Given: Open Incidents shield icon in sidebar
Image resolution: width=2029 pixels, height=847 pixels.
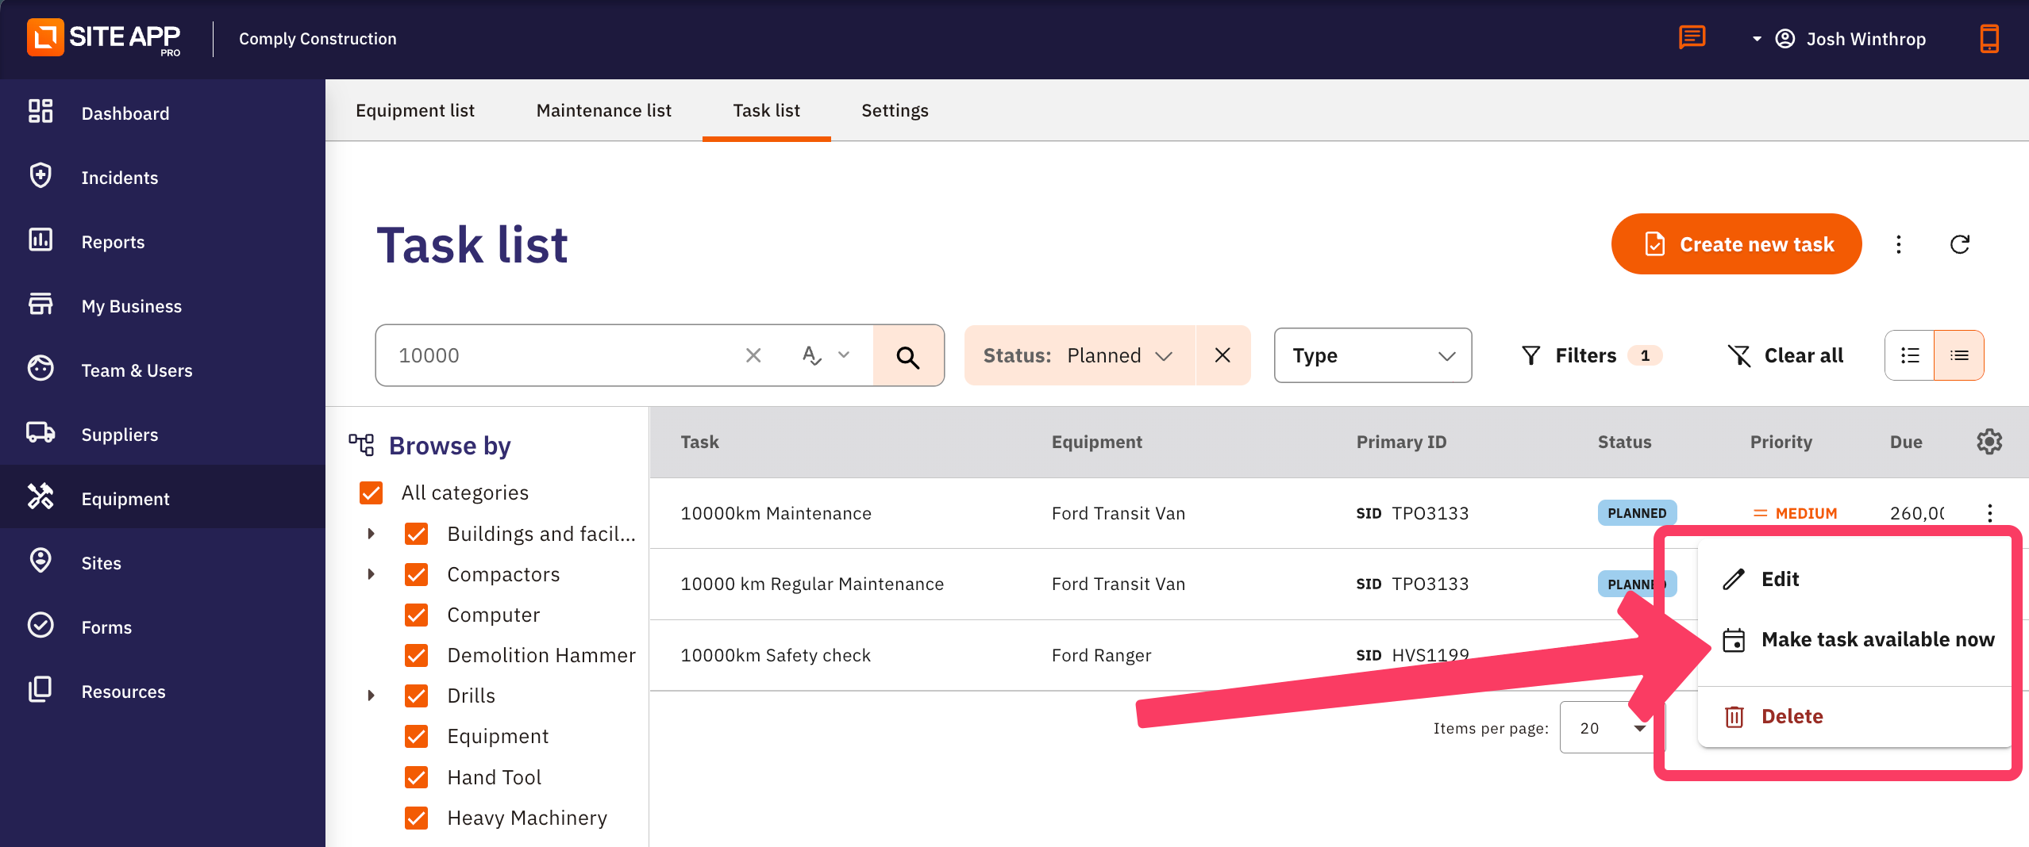Looking at the screenshot, I should pos(40,176).
